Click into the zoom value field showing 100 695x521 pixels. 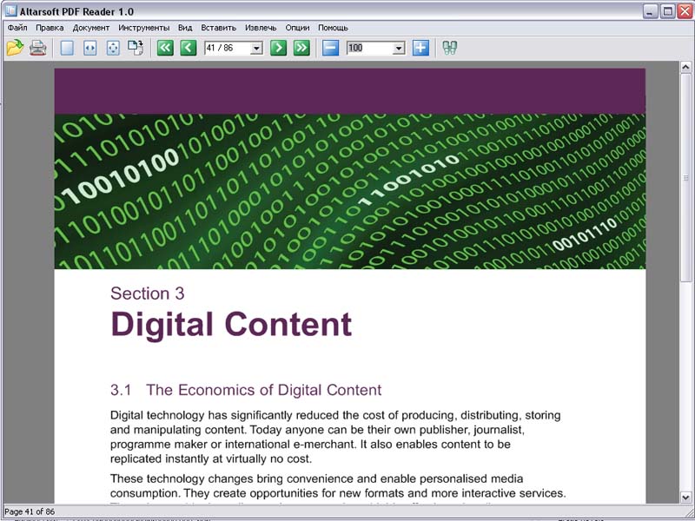370,48
